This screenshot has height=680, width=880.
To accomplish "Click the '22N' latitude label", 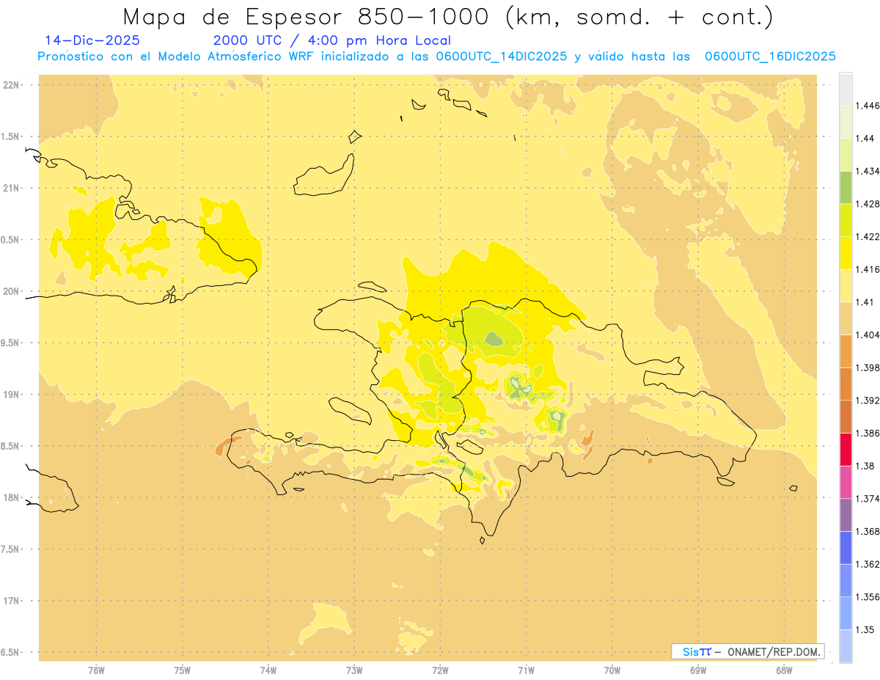I will 12,84.
